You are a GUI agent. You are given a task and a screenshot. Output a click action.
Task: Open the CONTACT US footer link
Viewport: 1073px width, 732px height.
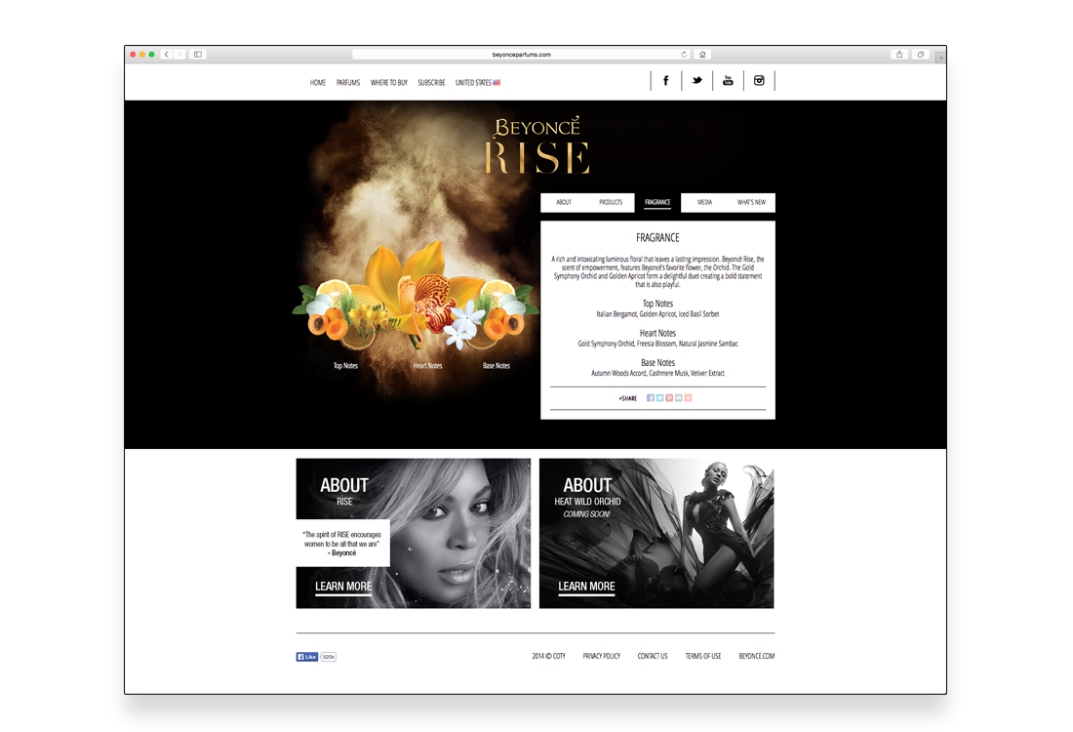point(653,656)
